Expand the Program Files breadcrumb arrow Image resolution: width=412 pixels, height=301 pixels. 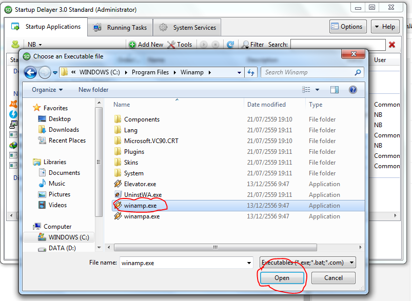(175, 72)
